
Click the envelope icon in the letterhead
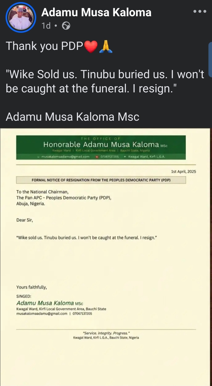coord(38,157)
